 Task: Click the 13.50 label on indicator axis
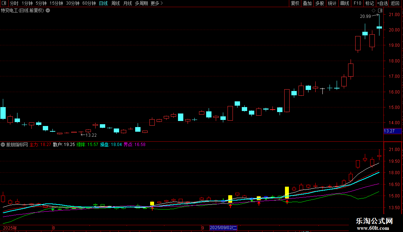click(394, 208)
